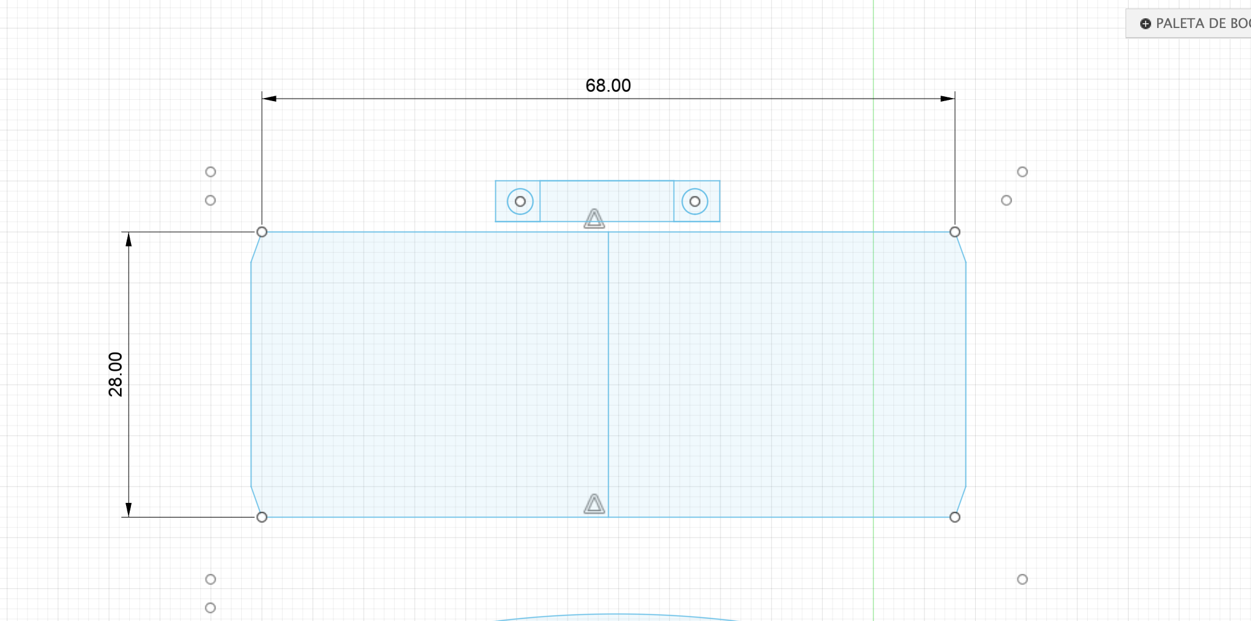1251x621 pixels.
Task: Click the constraint triangle icon below the small rectangle
Action: point(594,219)
